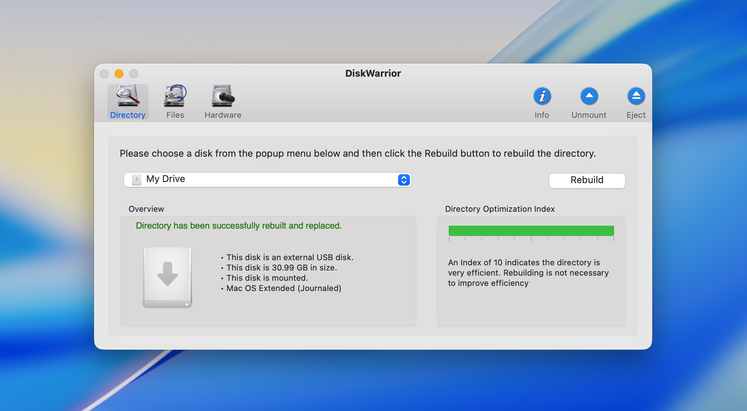Click the green rebuild success message
Image resolution: width=747 pixels, height=411 pixels.
[x=239, y=226]
